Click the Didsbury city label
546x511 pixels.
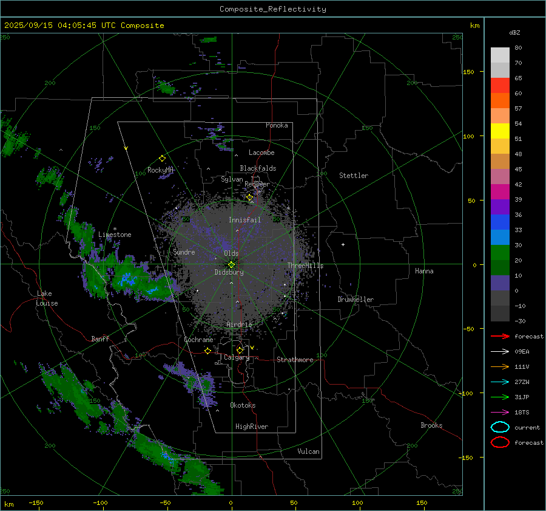coord(229,272)
